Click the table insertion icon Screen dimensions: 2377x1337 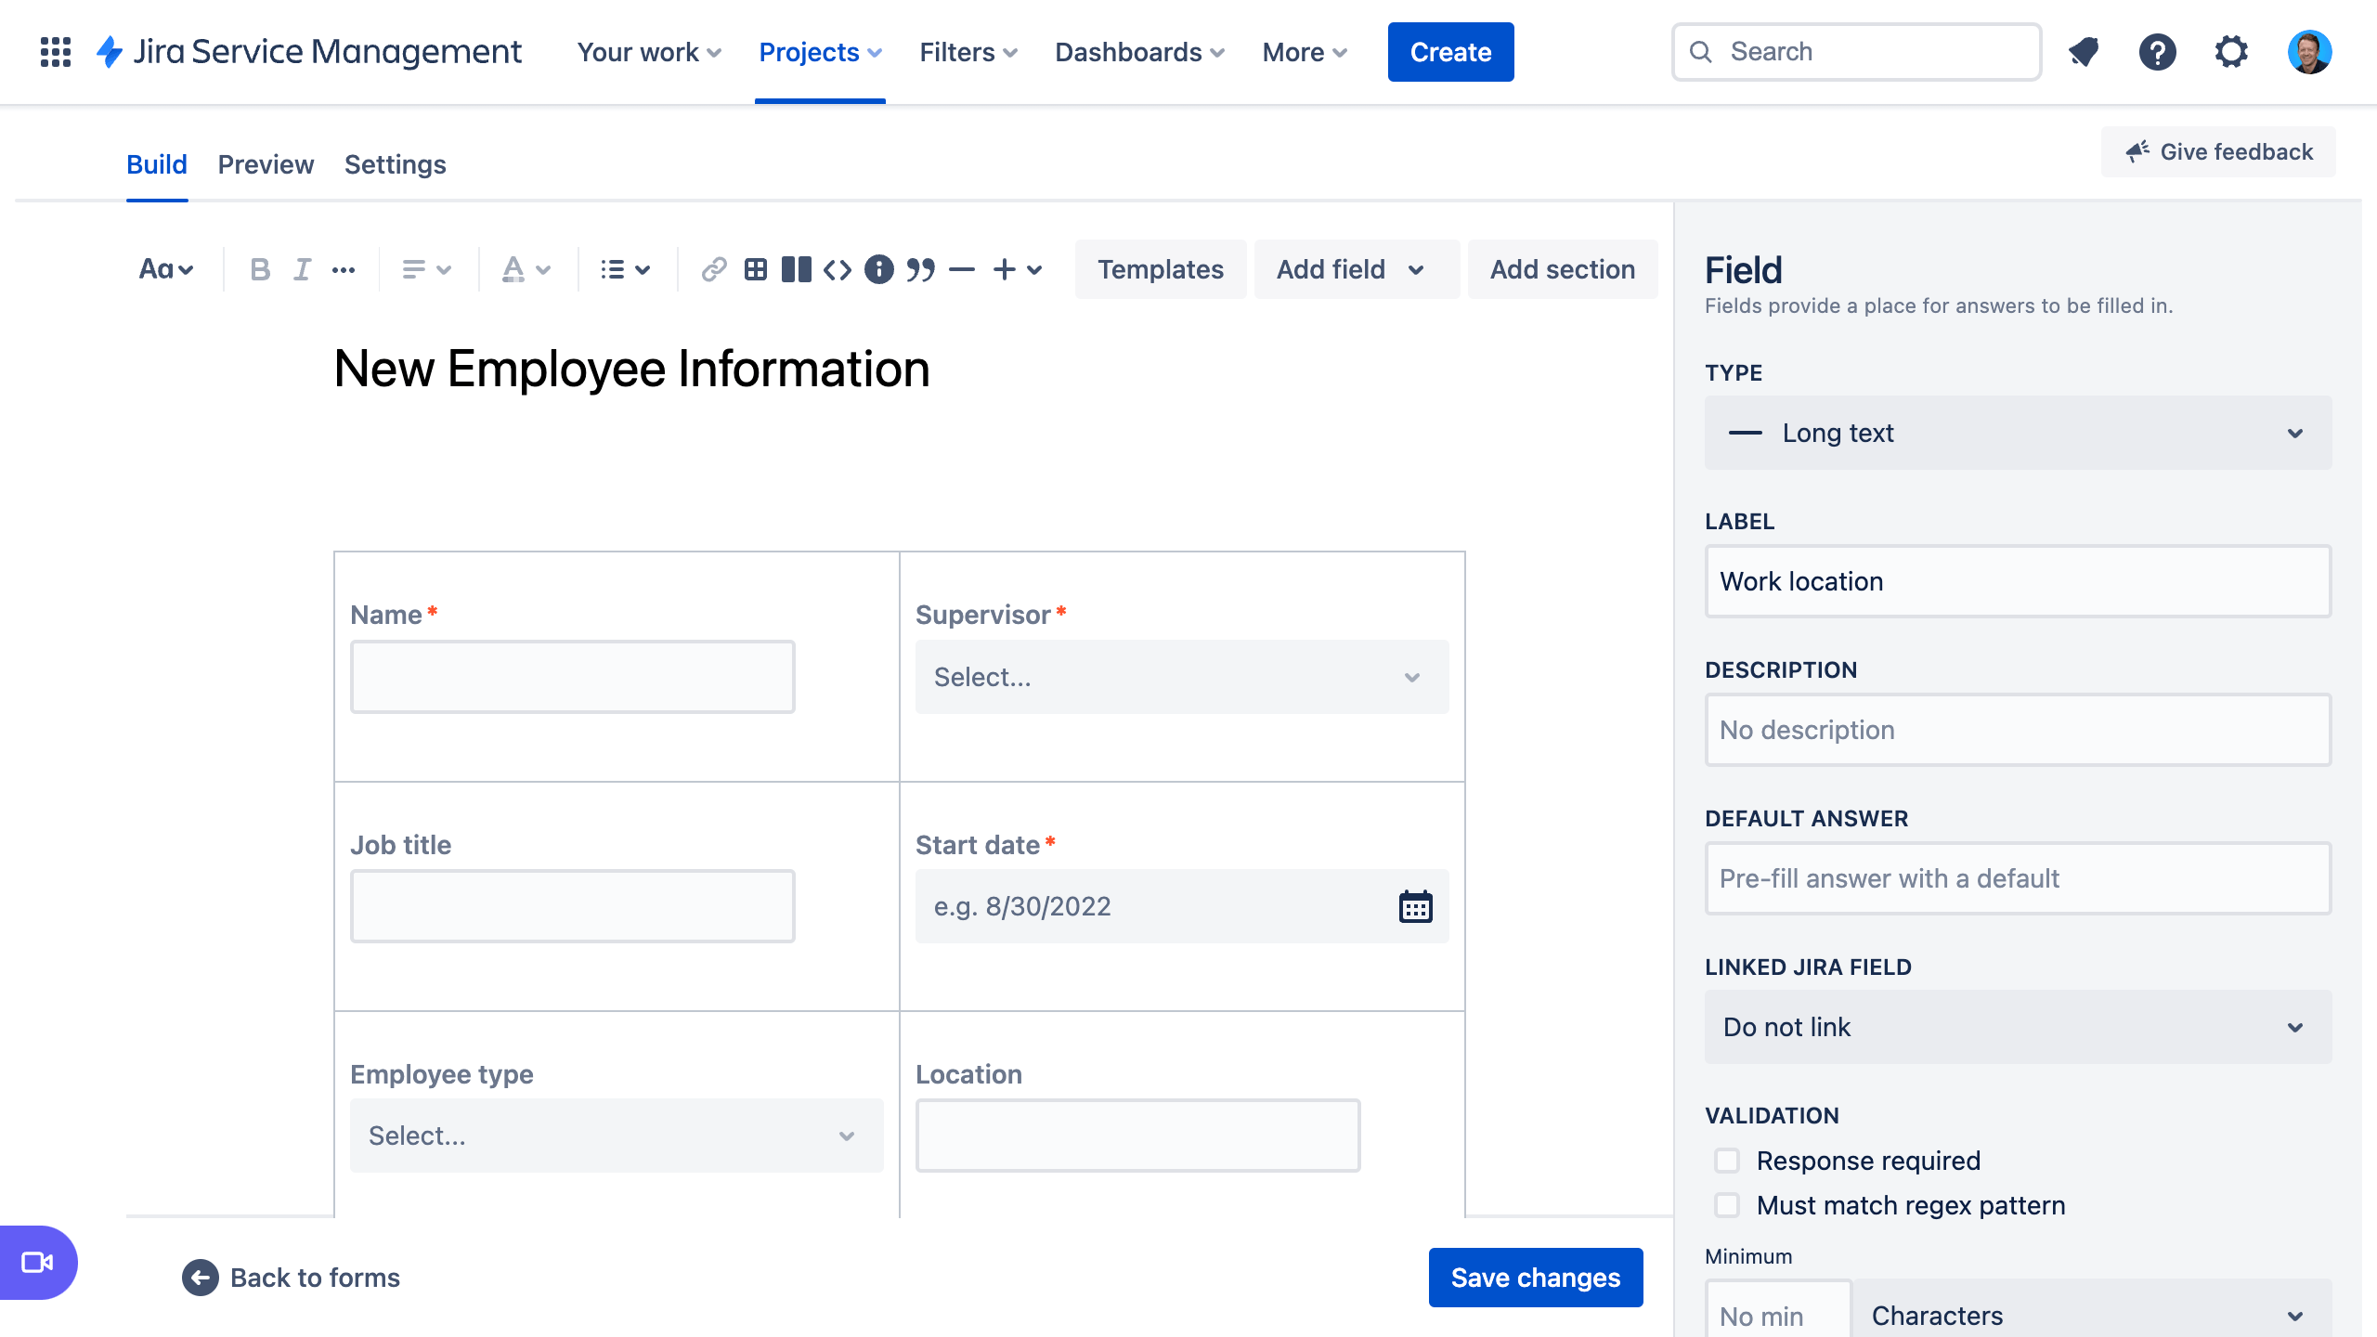coord(754,267)
